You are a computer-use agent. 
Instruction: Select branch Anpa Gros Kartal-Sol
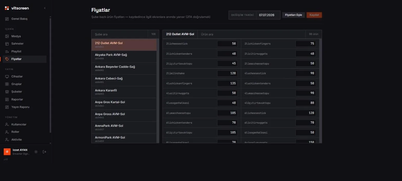(124, 104)
